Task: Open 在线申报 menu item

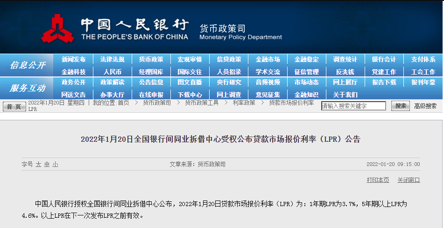Action: pyautogui.click(x=151, y=95)
